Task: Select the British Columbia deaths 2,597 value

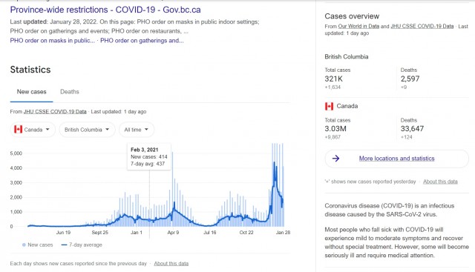Action: point(410,79)
